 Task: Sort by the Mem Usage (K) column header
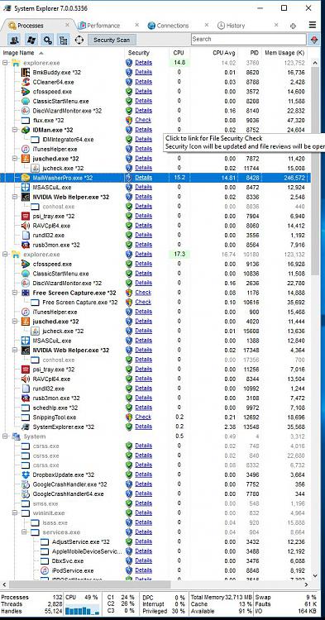click(284, 53)
